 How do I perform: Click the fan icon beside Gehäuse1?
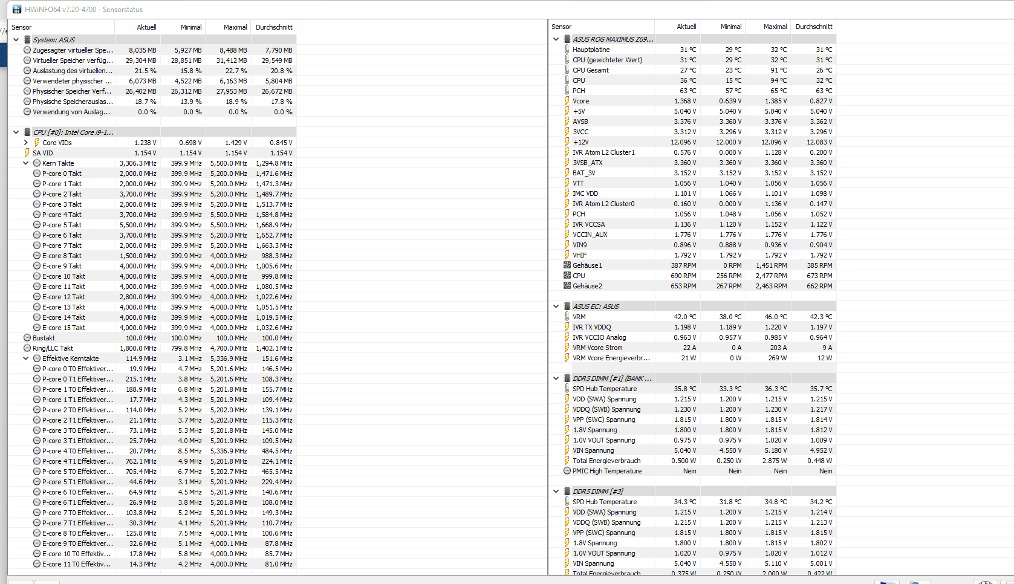567,265
